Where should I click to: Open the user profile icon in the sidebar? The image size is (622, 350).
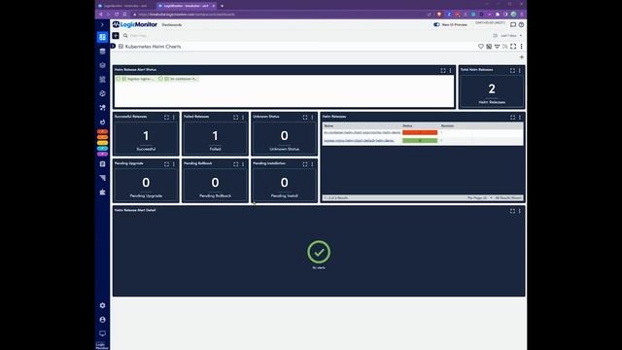coord(102,320)
